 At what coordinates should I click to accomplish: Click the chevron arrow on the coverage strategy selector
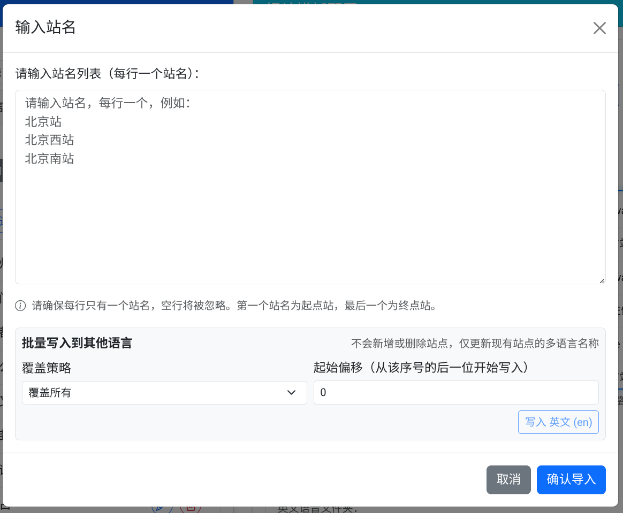[x=292, y=392]
